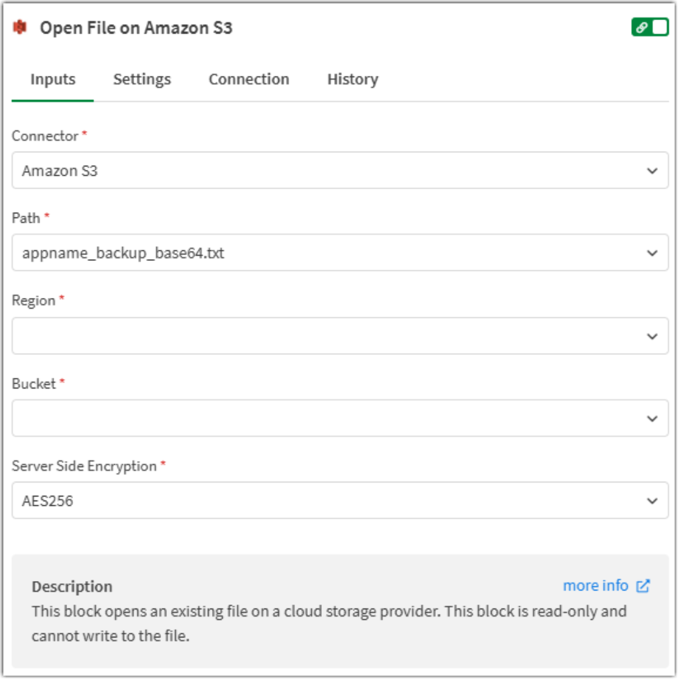
Task: Expand the Connector dropdown arrow
Action: click(x=652, y=171)
